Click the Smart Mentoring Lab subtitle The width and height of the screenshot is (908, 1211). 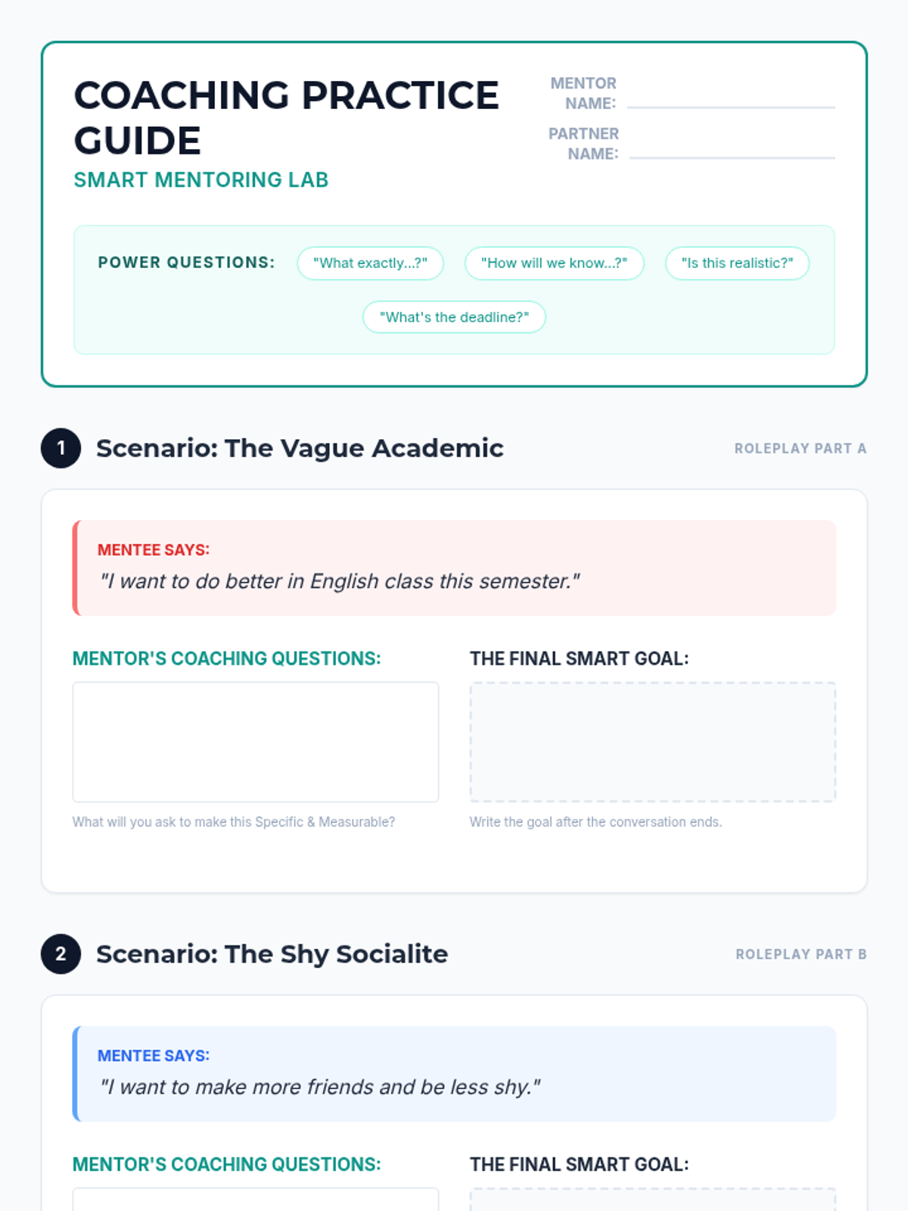(201, 180)
